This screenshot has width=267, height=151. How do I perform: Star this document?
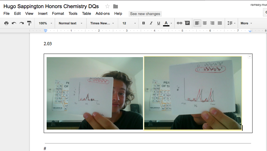tap(107, 6)
